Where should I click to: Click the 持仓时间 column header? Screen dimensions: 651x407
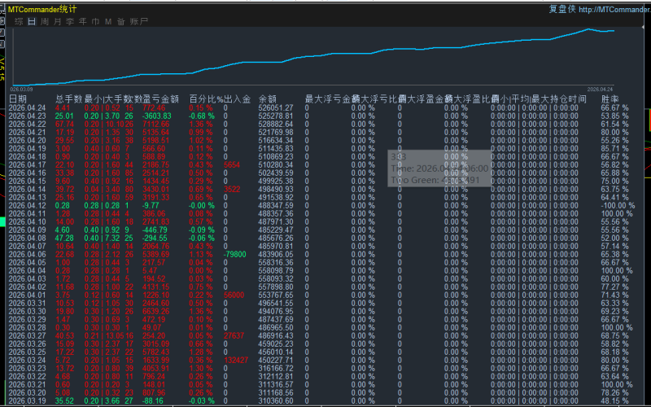568,98
